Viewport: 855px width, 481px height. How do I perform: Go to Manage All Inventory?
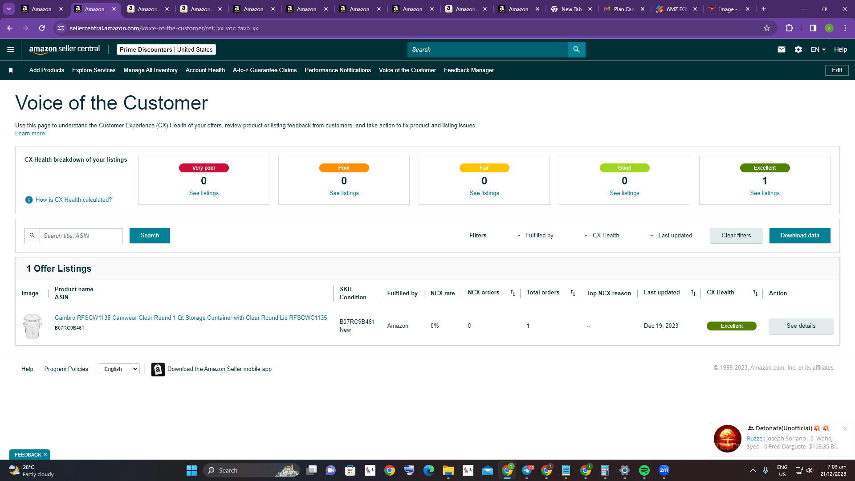click(151, 70)
